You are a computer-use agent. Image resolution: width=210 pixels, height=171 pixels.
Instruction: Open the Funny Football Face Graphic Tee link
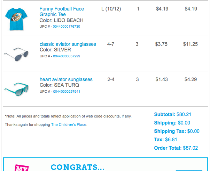pyautogui.click(x=62, y=12)
